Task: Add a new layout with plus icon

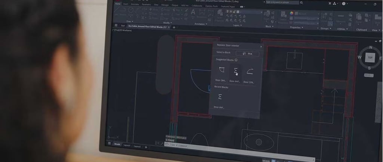Action: pos(146,147)
